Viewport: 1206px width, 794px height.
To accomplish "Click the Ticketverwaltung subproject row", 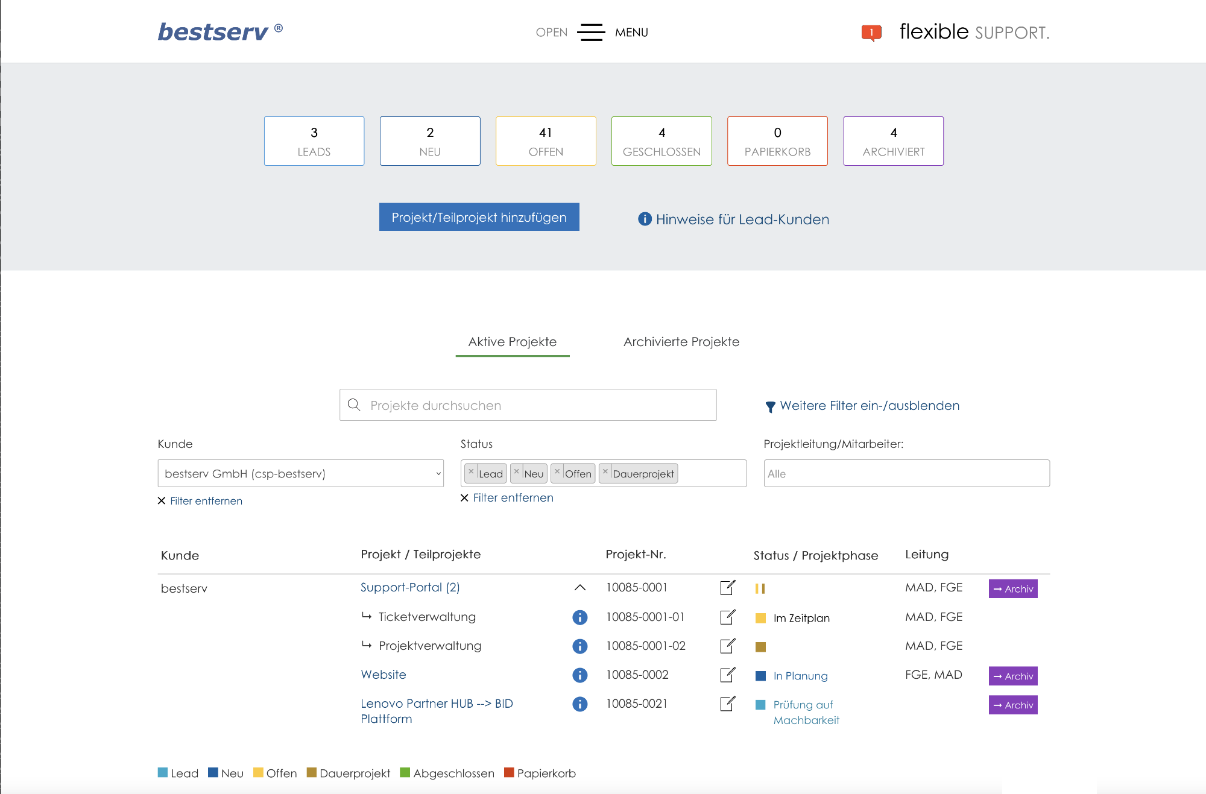I will (427, 617).
